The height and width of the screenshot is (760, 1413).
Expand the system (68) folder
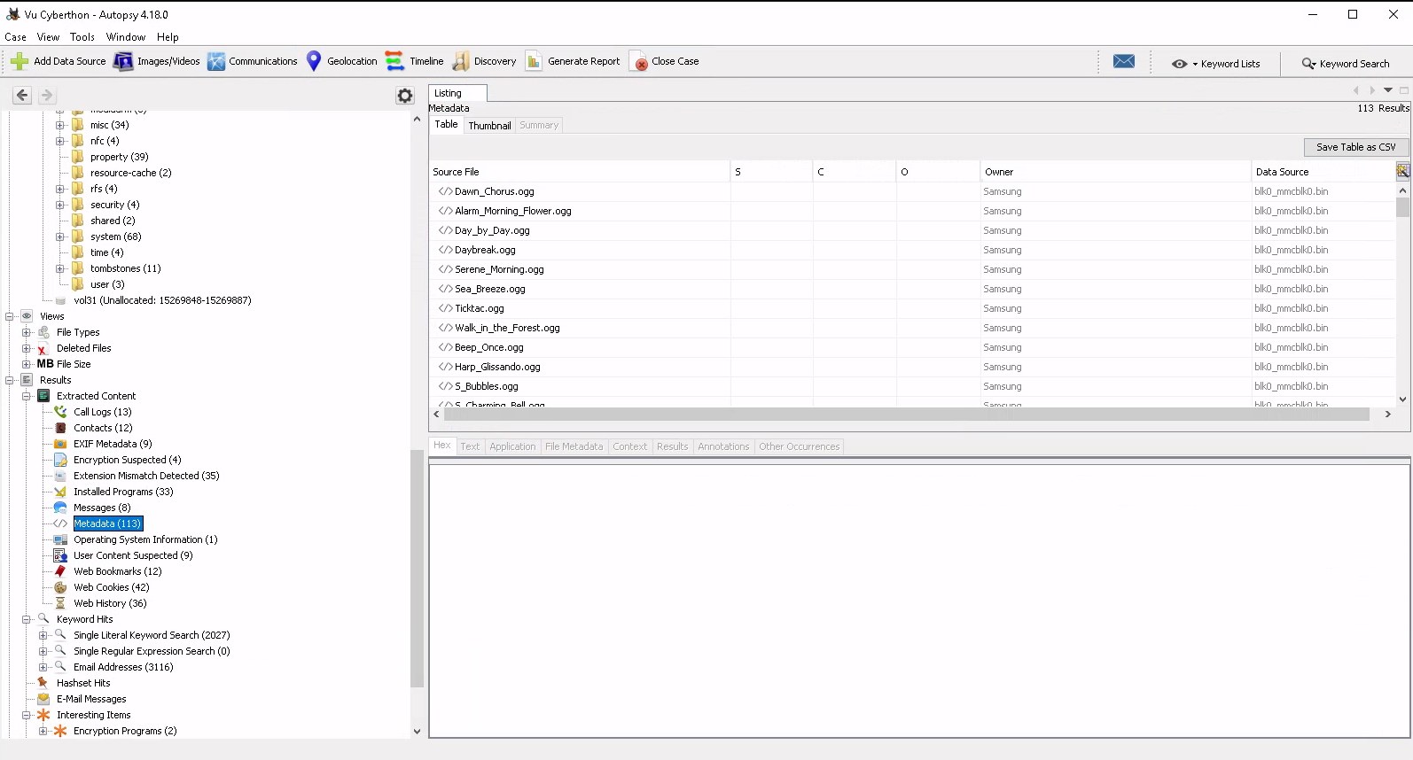click(60, 237)
